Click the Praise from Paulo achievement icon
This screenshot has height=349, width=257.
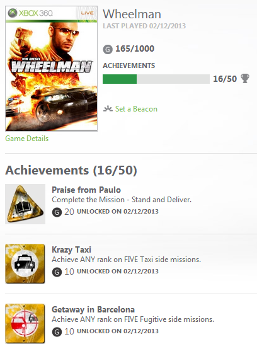point(25,204)
